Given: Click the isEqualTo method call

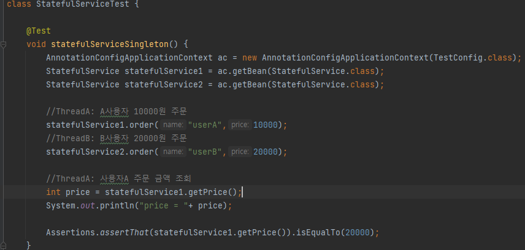Looking at the screenshot, I should click(x=318, y=232).
